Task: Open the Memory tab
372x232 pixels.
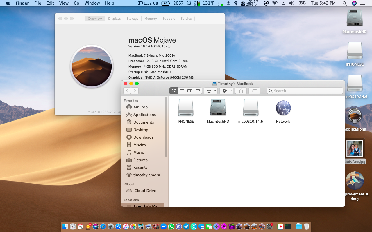Action: tap(151, 19)
